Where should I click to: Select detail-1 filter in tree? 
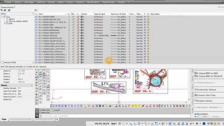[12, 19]
